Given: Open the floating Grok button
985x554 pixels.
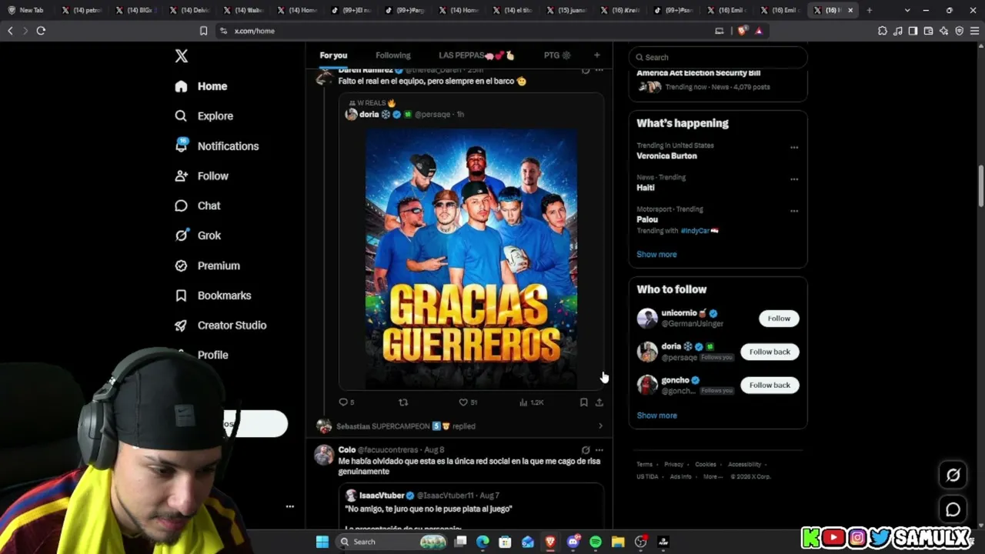Looking at the screenshot, I should click(x=953, y=476).
